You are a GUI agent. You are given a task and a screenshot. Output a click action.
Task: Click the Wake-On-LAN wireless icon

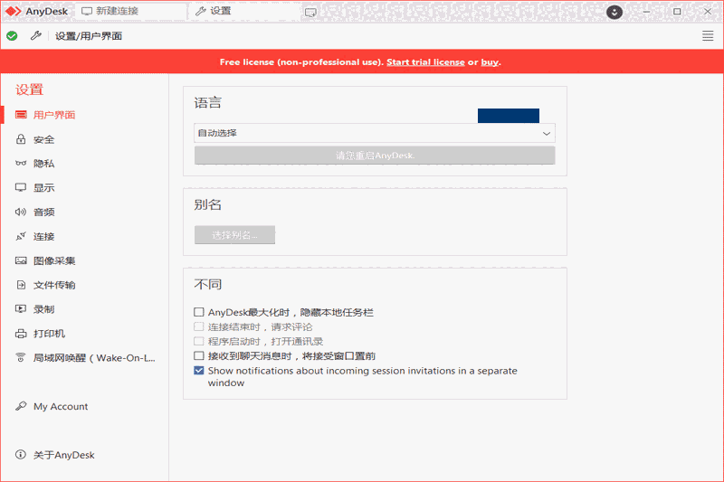(21, 357)
